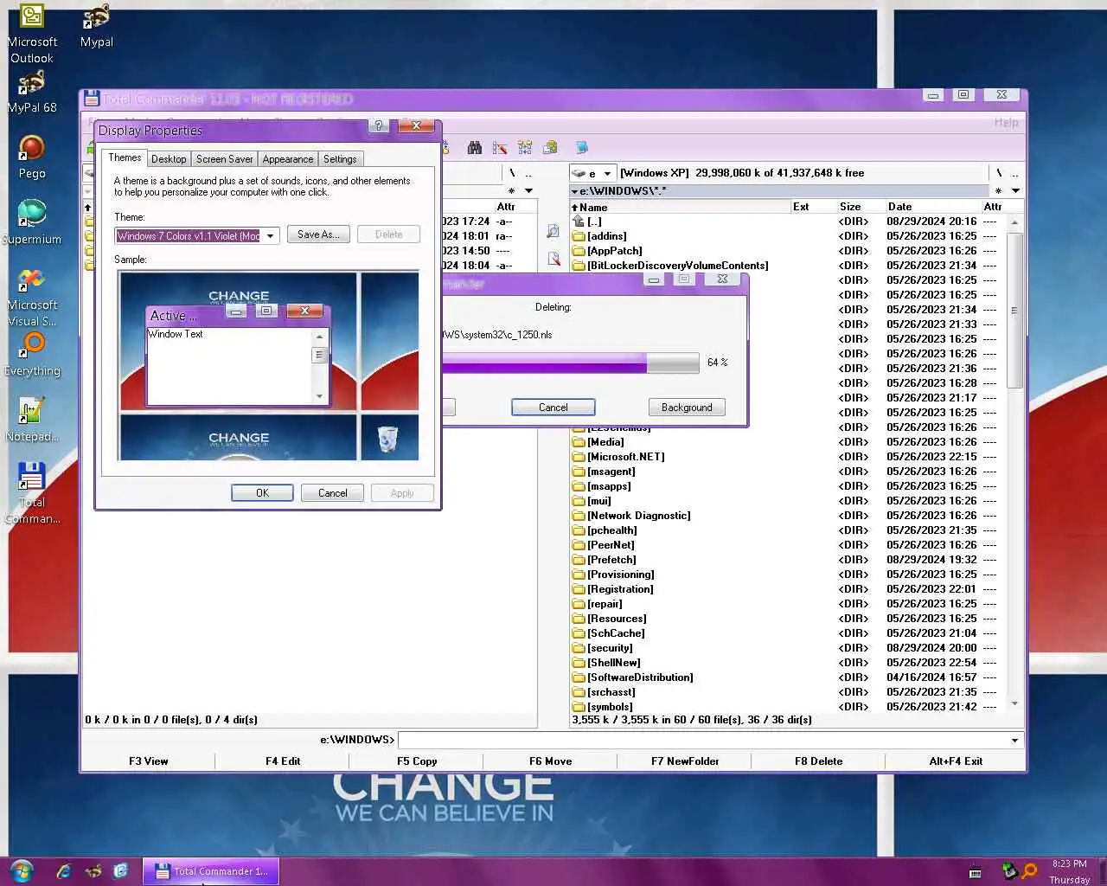Launch the MyPal 68 desktop shortcut
Viewport: 1107px width, 886px height.
tap(32, 92)
